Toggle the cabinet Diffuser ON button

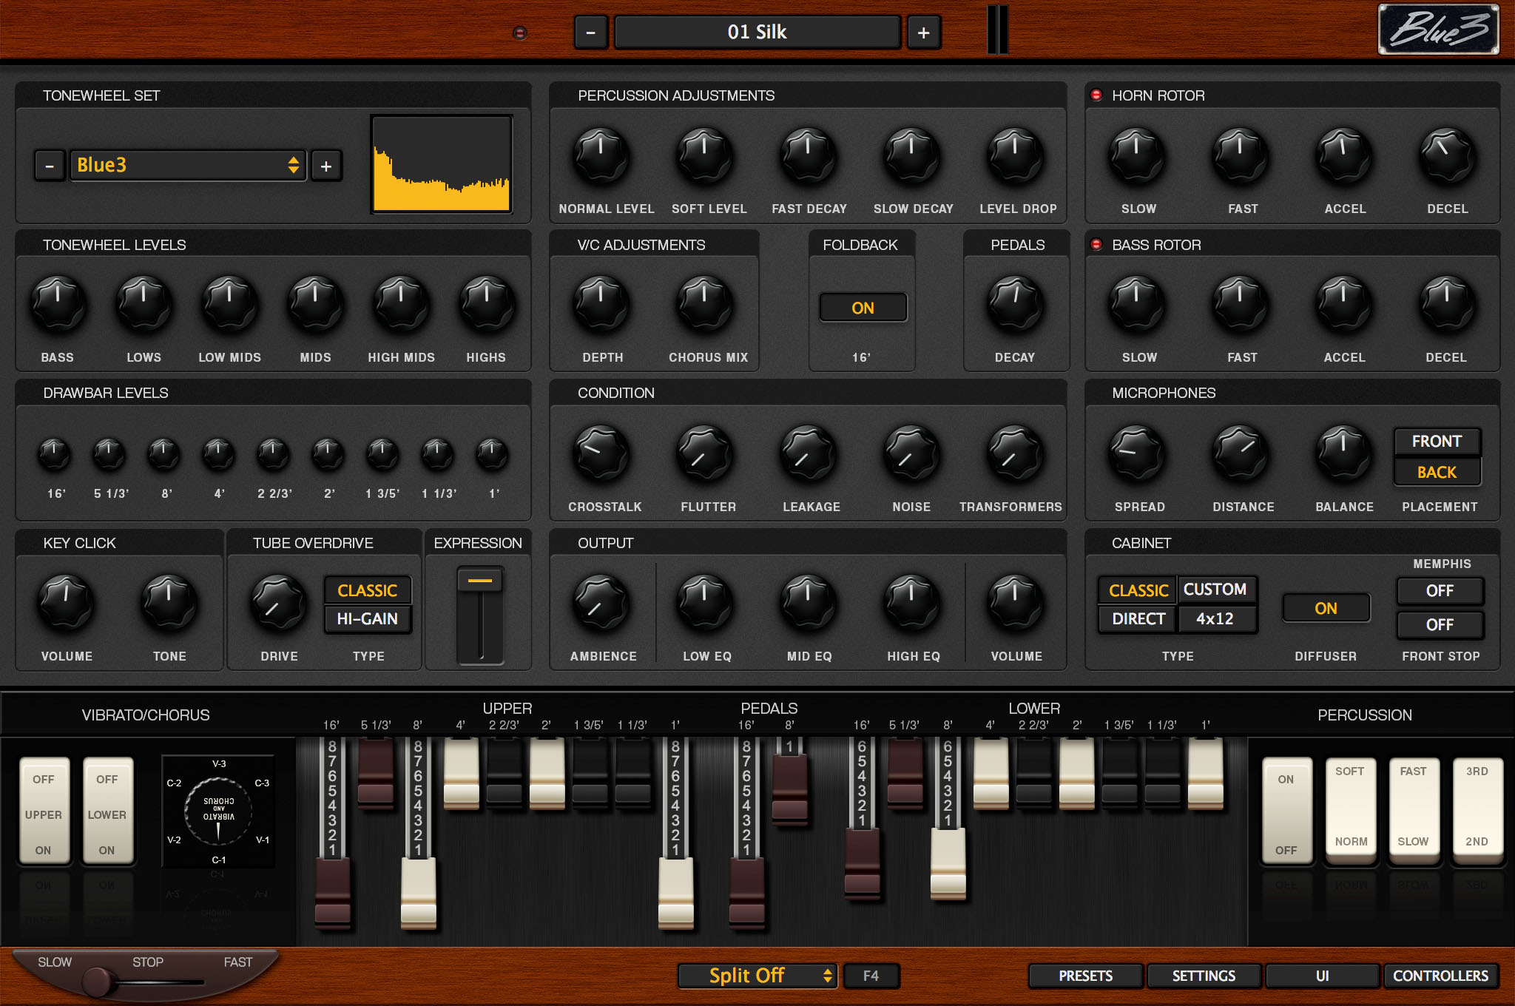(1325, 608)
